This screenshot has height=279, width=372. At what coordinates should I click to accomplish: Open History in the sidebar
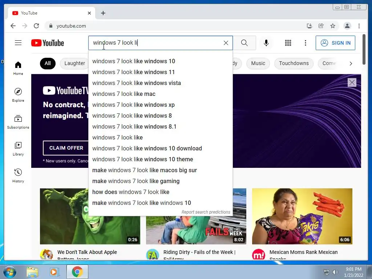(x=18, y=175)
